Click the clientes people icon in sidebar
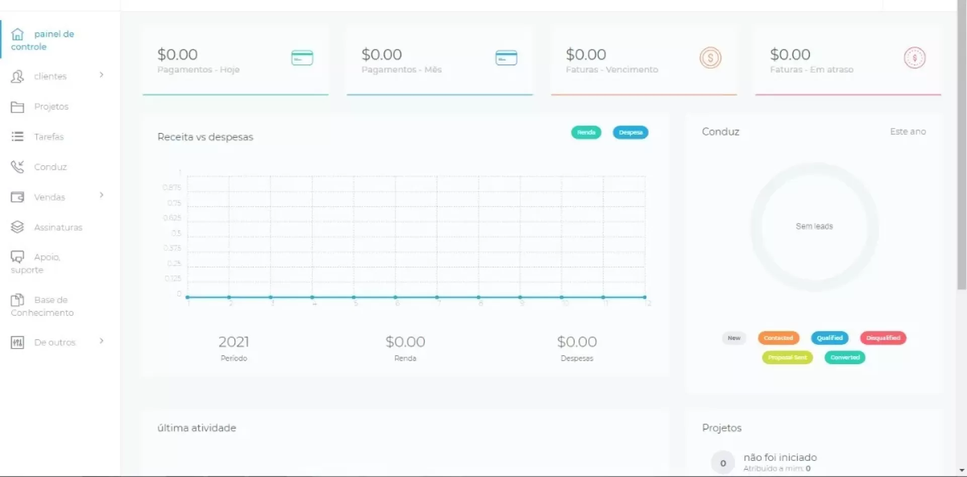This screenshot has height=477, width=967. pos(18,77)
